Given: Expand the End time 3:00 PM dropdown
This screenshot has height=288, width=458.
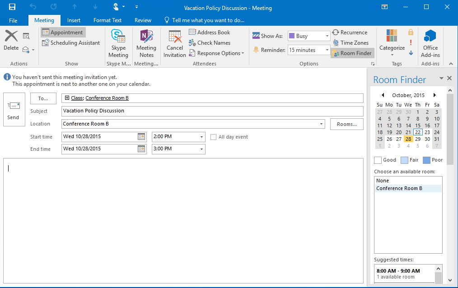Looking at the screenshot, I should [201, 149].
